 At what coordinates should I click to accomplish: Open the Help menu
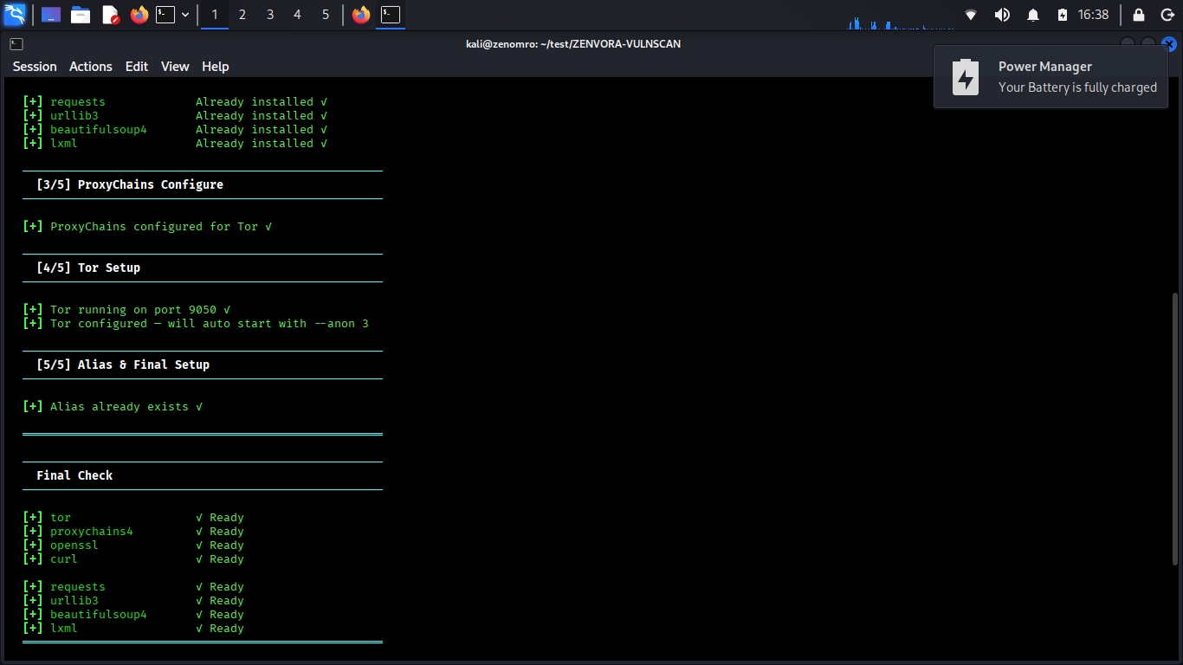click(x=216, y=67)
